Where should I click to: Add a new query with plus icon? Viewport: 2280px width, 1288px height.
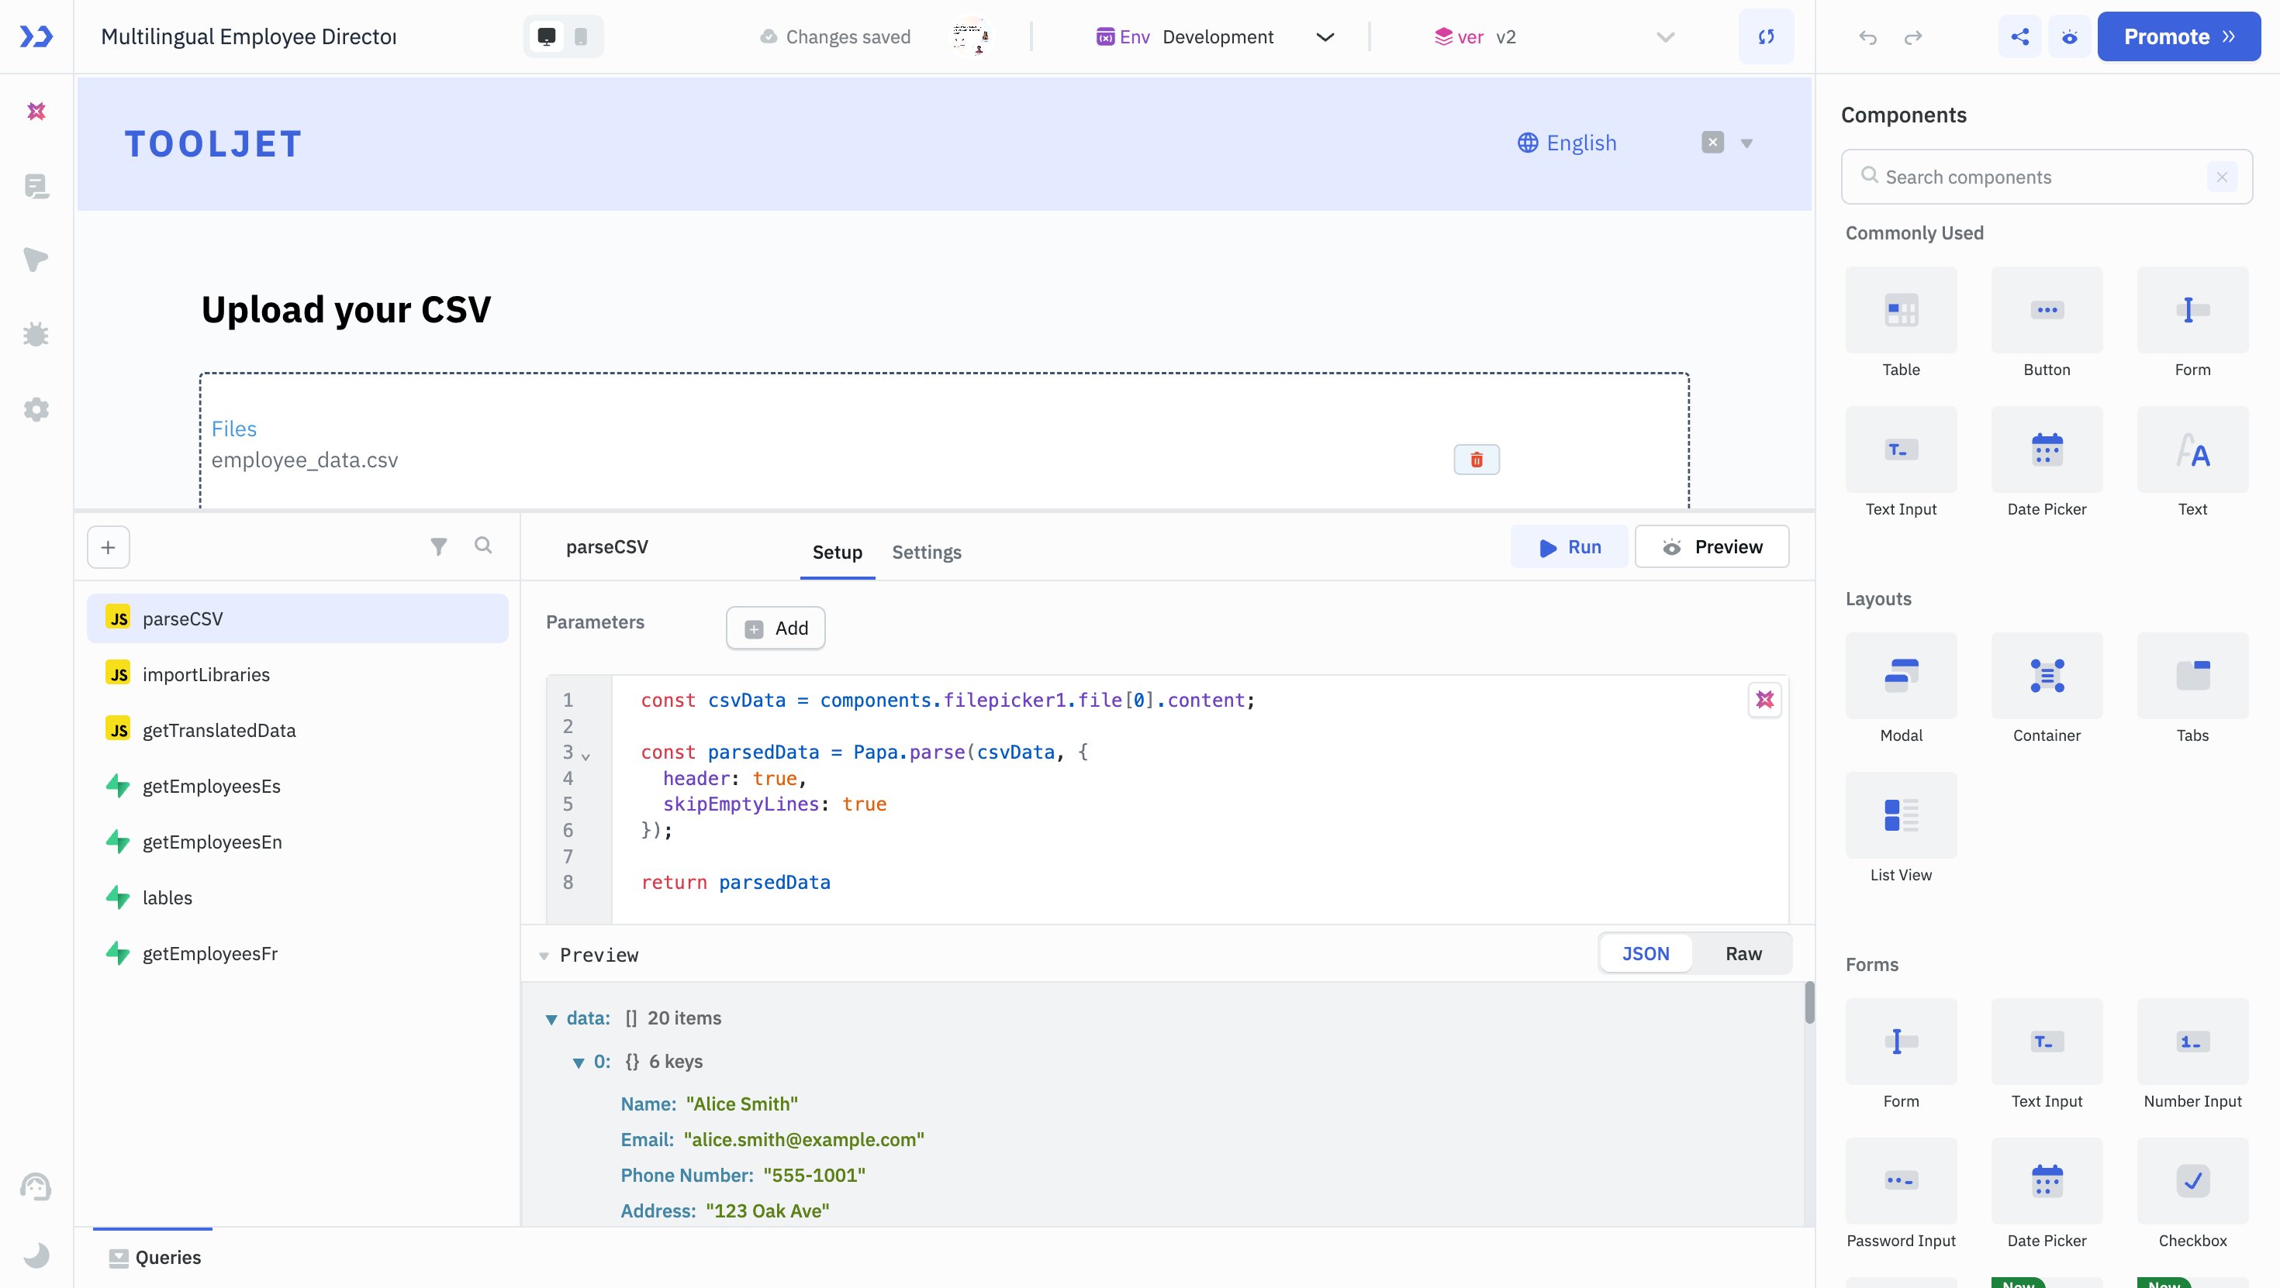108,548
